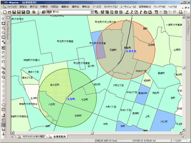Select the zoom out magnifier tool
The height and width of the screenshot is (143, 191).
(x=3, y=33)
